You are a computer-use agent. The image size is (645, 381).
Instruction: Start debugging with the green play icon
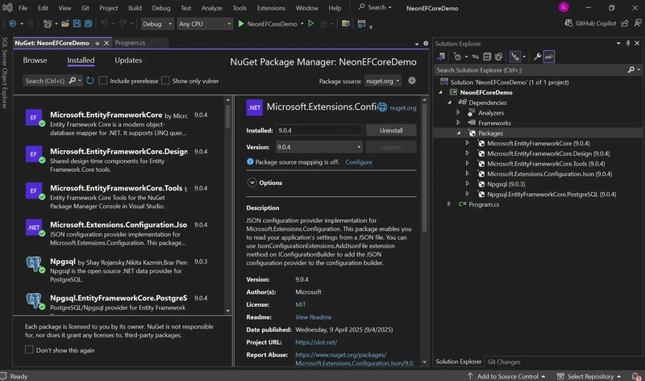tap(241, 24)
